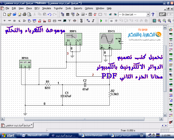Click the horizontal scrollbar right arrow
Image resolution: width=174 pixels, height=140 pixels.
tap(161, 119)
